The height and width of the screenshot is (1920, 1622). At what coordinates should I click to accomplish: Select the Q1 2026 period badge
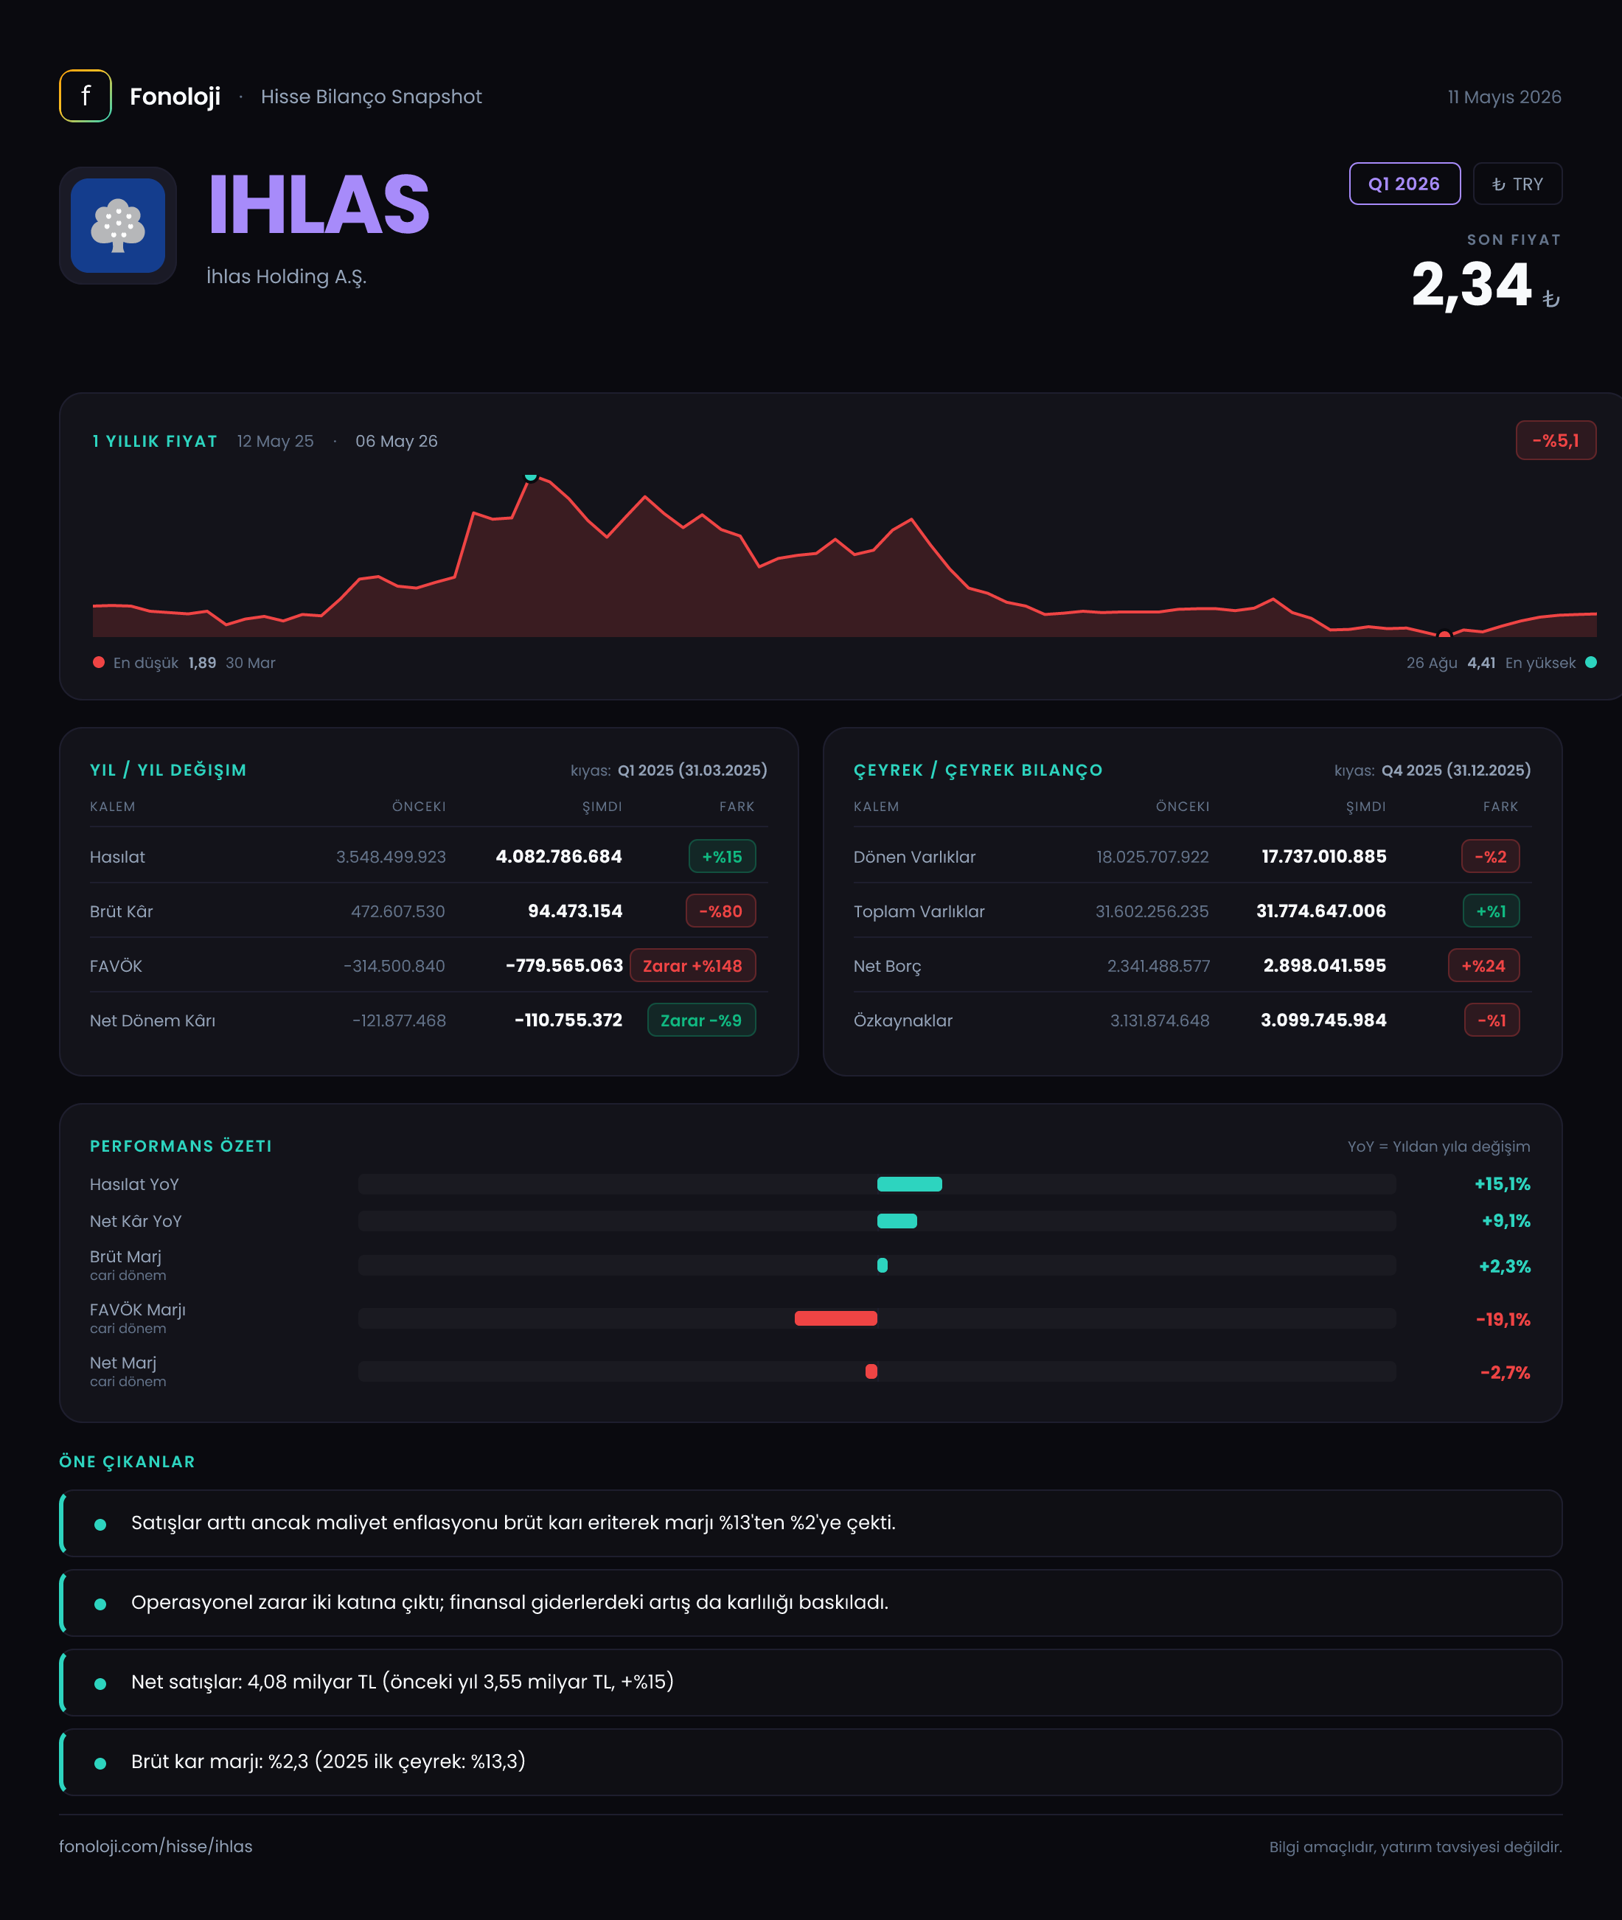point(1404,184)
